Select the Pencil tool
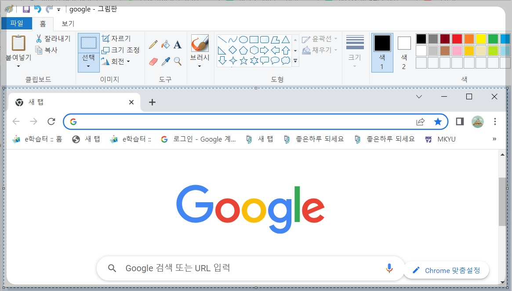Viewport: 512px width, 291px height. tap(153, 44)
